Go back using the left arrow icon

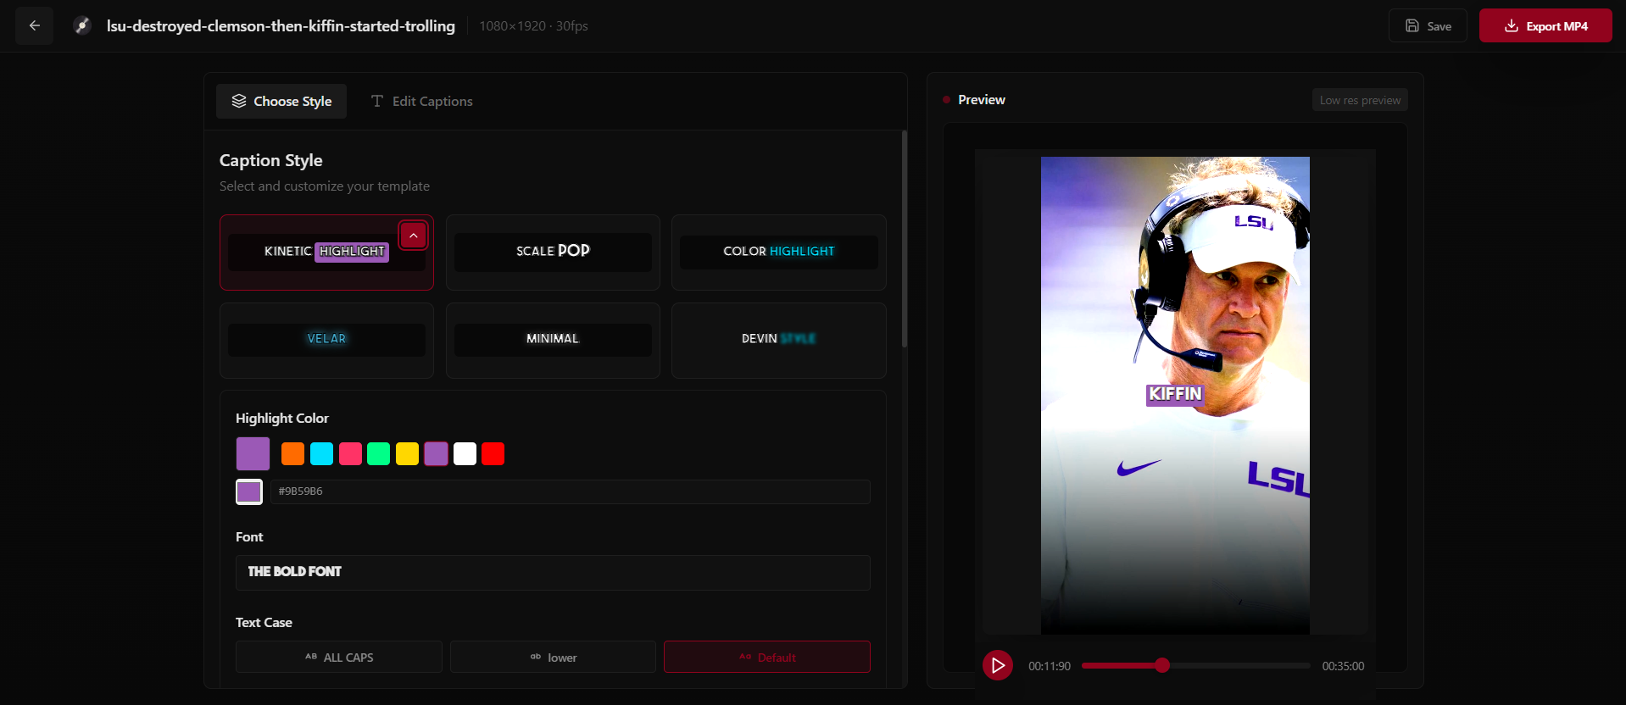click(x=35, y=25)
